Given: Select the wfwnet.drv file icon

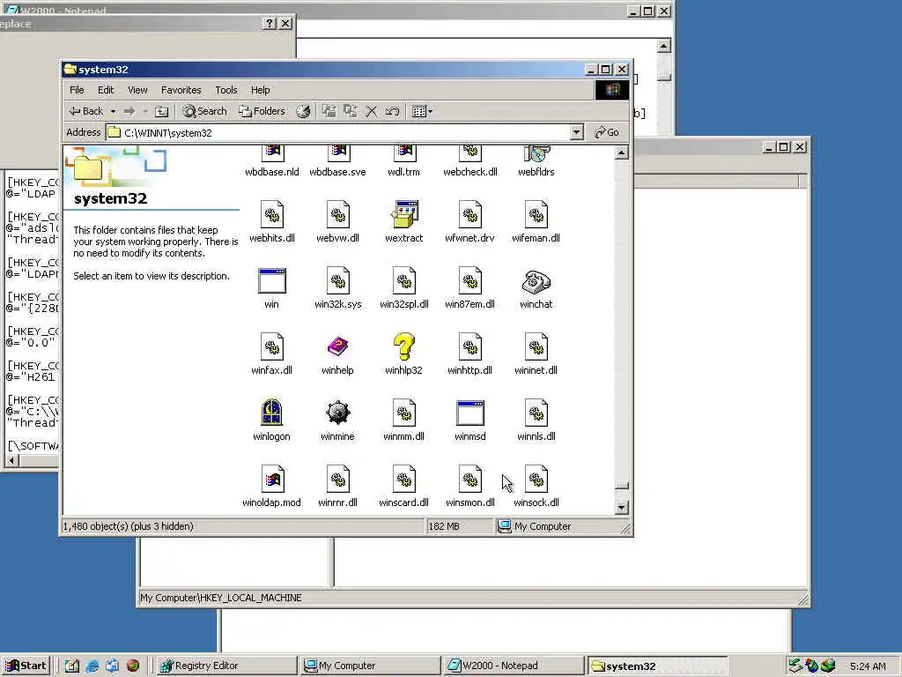Looking at the screenshot, I should tap(470, 214).
